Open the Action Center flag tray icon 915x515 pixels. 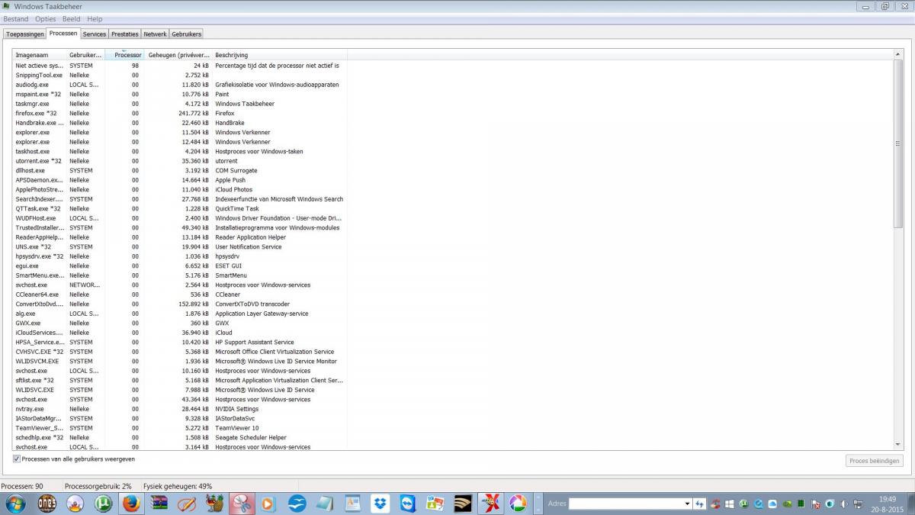coord(816,505)
